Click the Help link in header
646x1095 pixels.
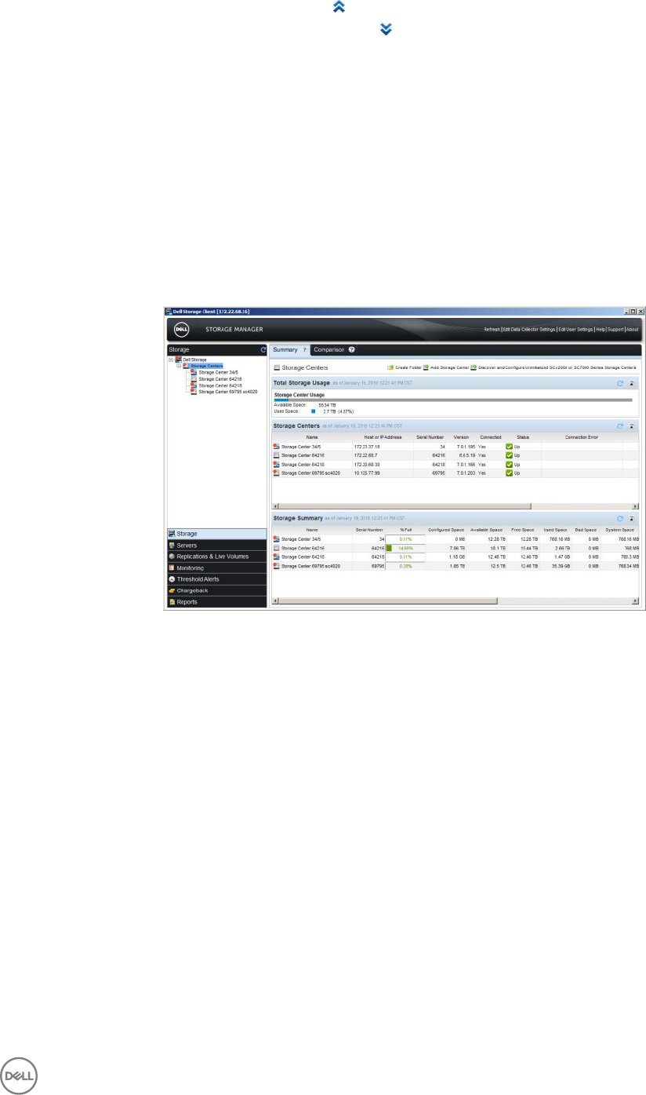601,330
